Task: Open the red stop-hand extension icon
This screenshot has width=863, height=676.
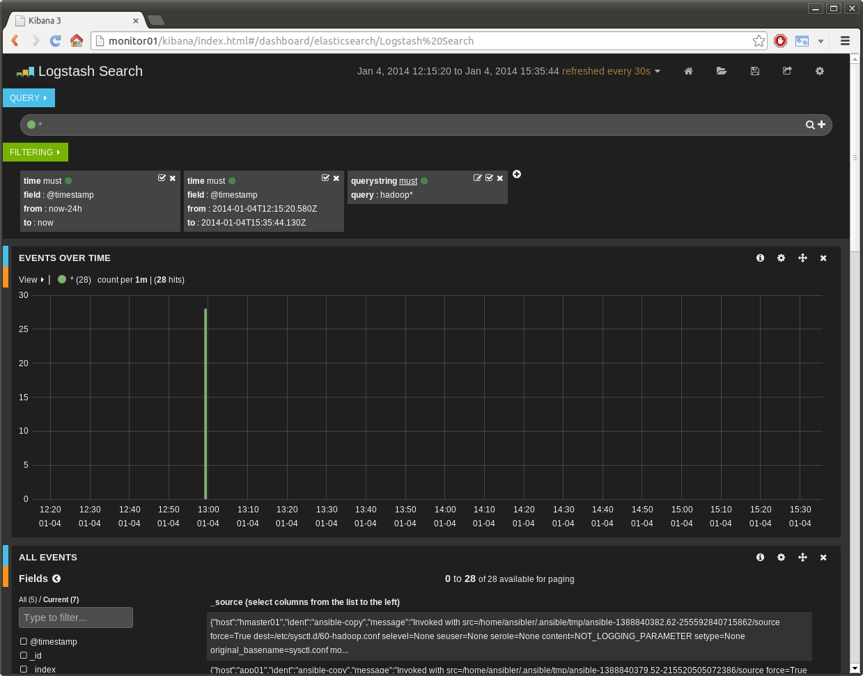Action: [x=781, y=41]
